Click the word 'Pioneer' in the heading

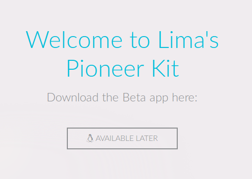[x=105, y=68]
